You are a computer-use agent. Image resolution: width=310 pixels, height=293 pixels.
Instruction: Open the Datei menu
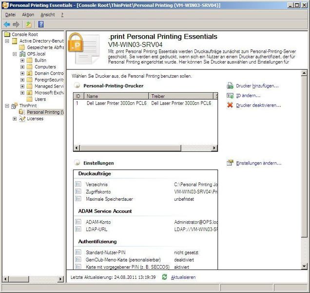coord(10,15)
